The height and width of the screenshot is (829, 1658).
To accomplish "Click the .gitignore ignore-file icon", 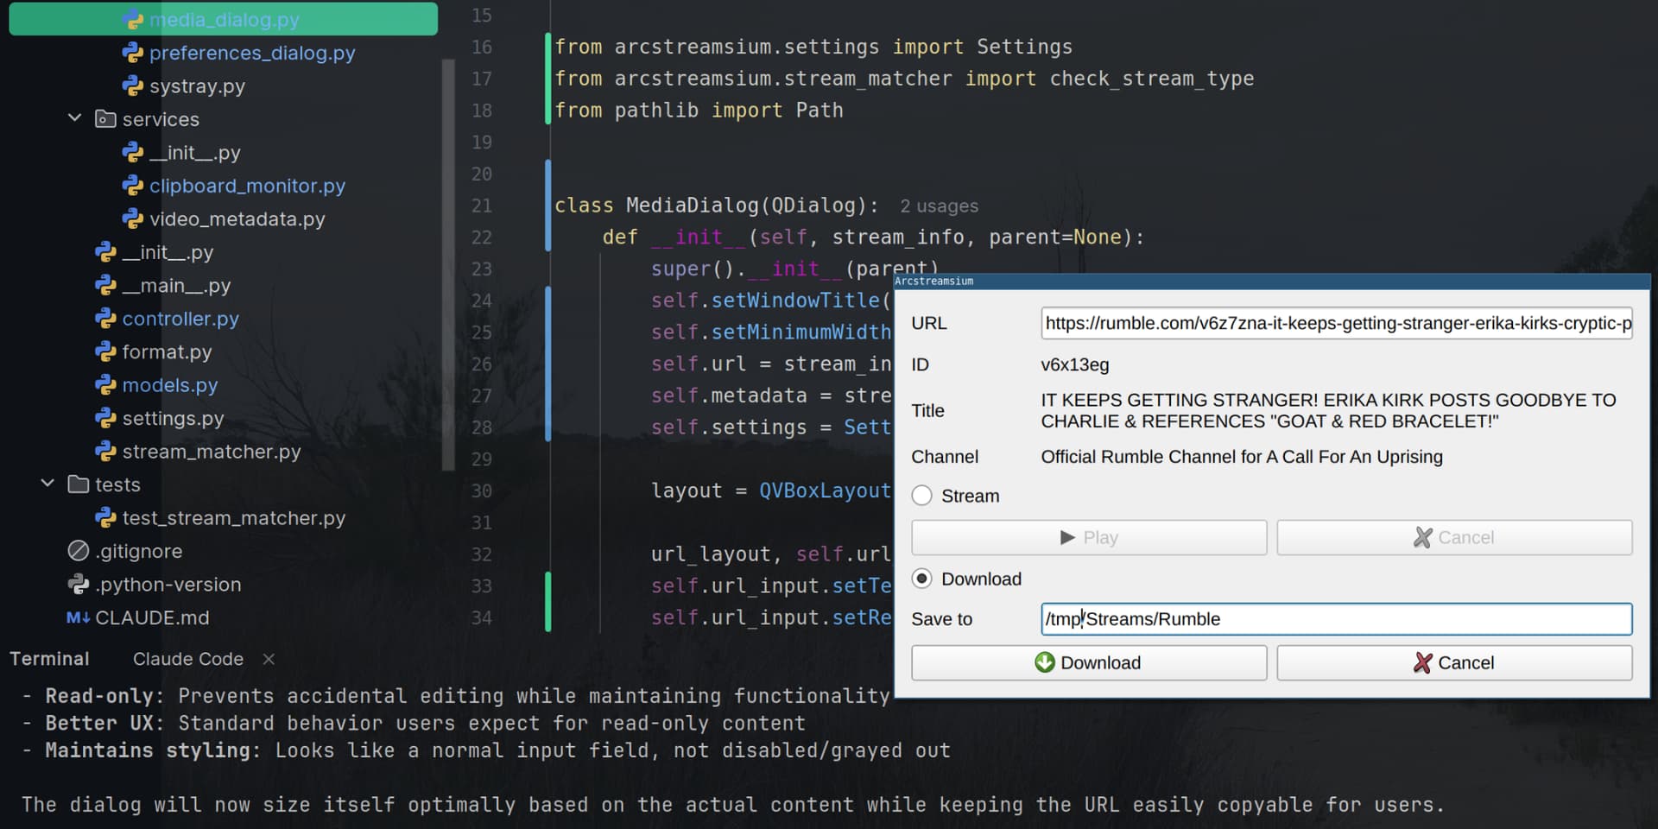I will pos(79,551).
